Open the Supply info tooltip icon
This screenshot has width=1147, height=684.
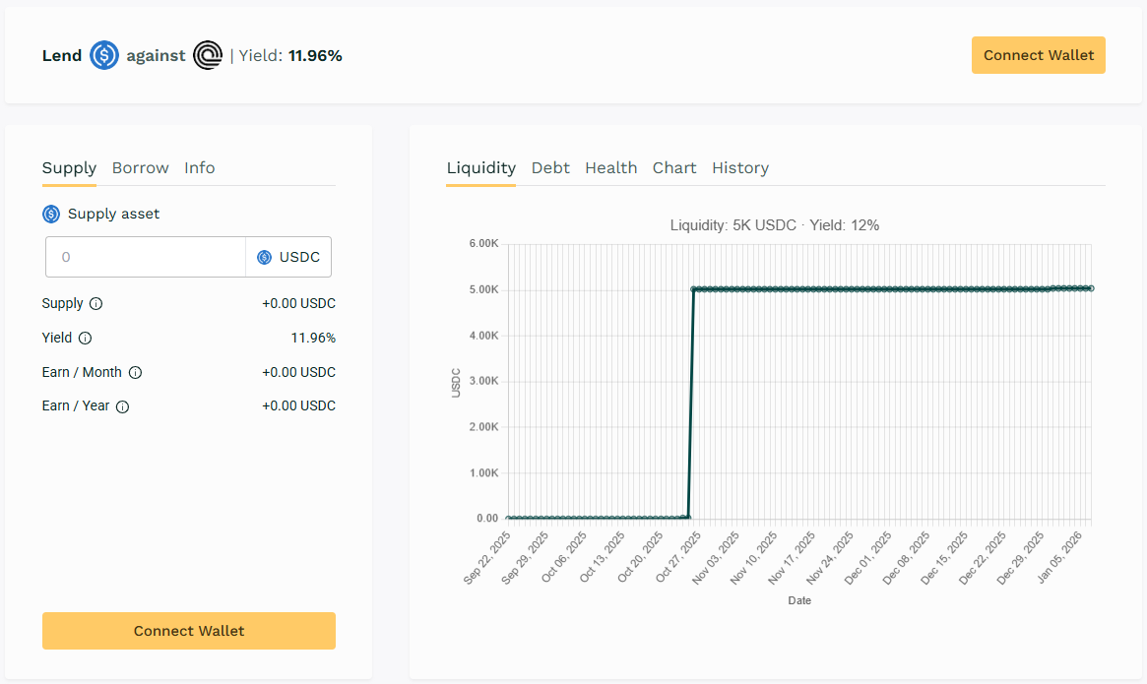coord(96,304)
